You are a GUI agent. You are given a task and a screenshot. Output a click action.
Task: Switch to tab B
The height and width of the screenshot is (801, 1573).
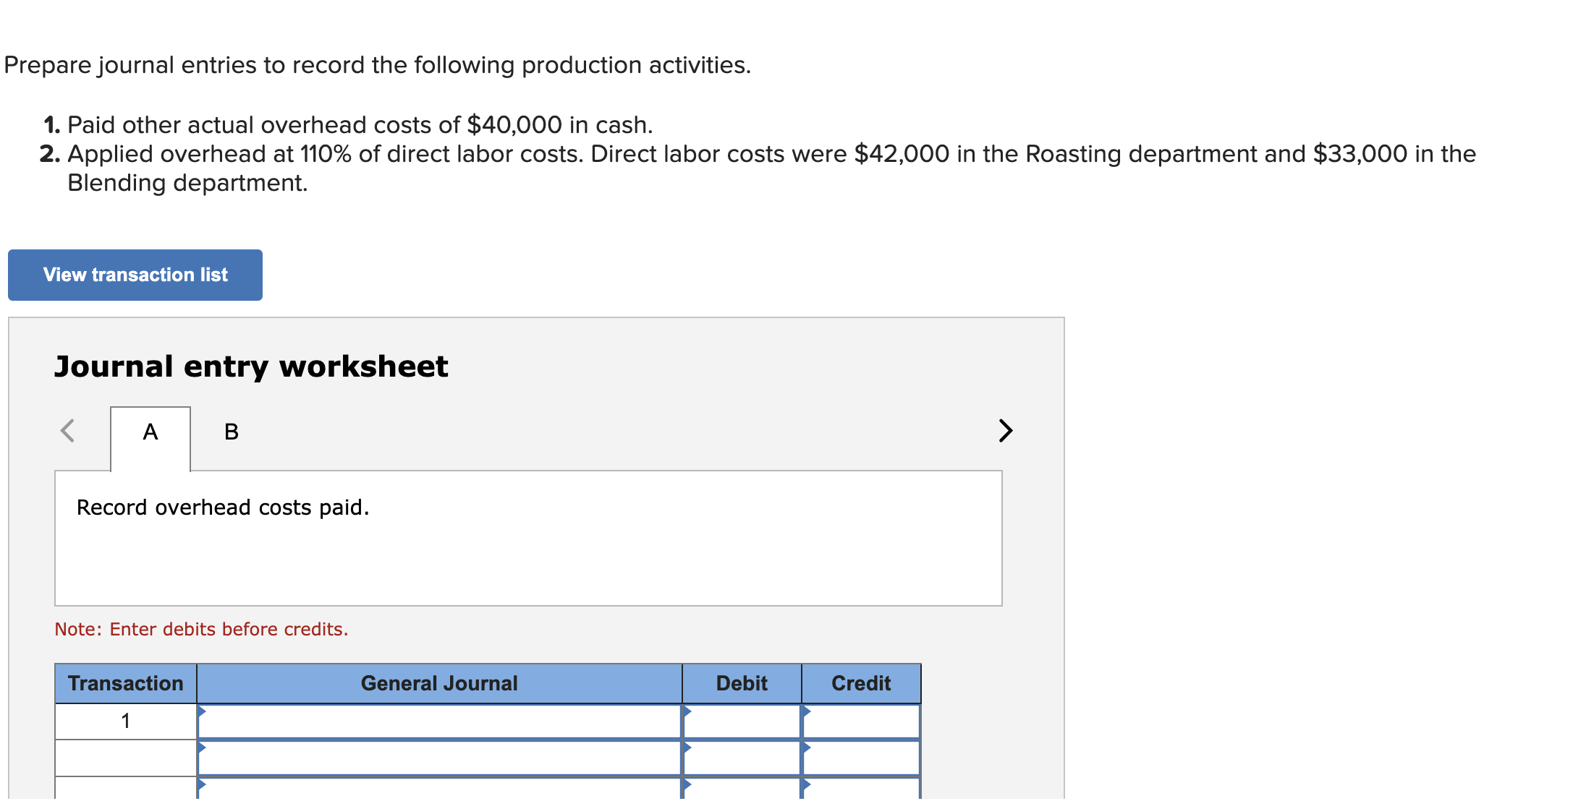coord(231,432)
